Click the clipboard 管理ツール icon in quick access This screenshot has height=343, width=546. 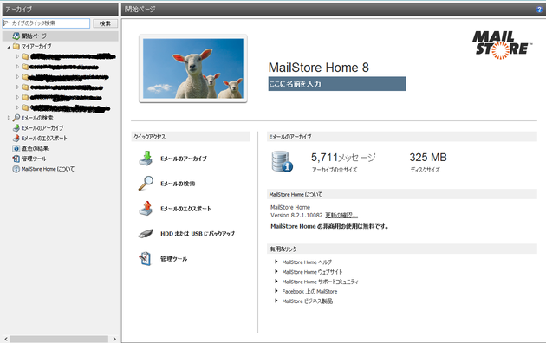tap(146, 258)
